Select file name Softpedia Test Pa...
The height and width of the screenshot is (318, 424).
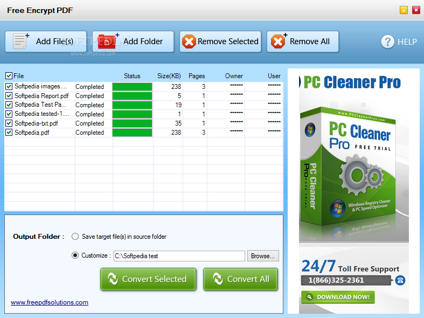[x=40, y=105]
